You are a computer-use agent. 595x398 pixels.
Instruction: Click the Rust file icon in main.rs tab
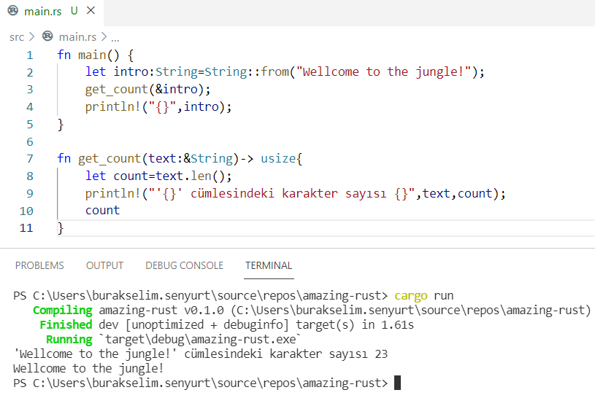pos(12,12)
